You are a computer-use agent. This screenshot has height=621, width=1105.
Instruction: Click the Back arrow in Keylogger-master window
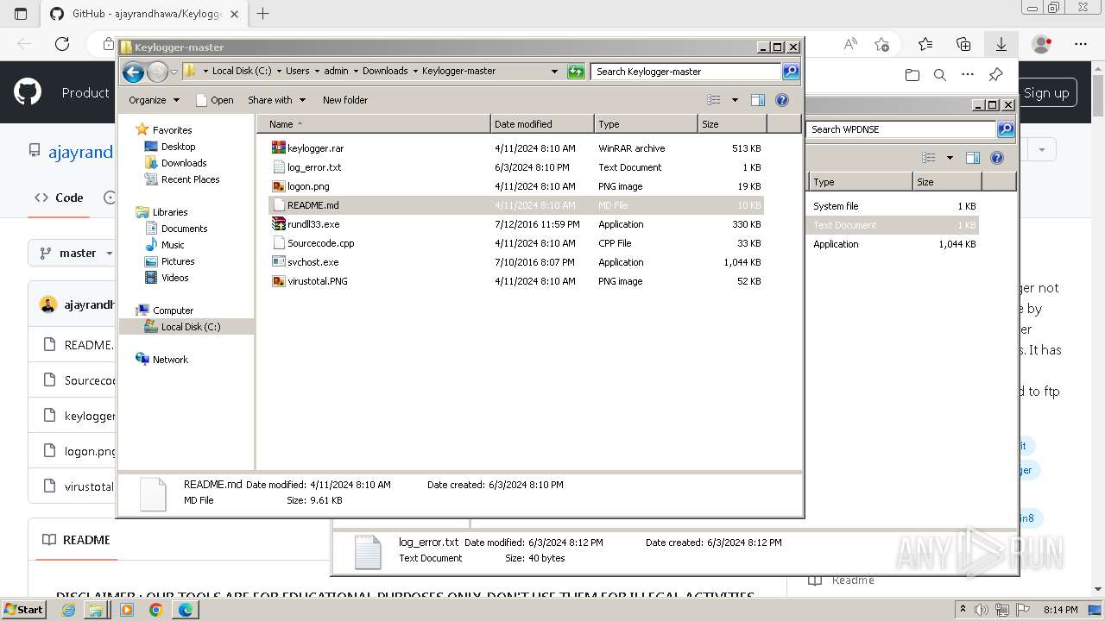tap(133, 72)
